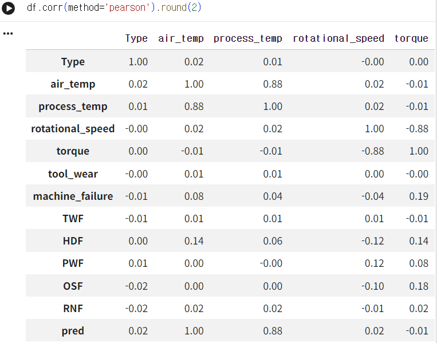Click the RNF row label
This screenshot has width=437, height=343.
[x=73, y=309]
